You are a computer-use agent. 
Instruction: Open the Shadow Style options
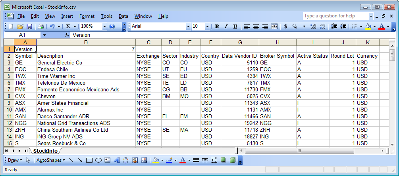pos(223,160)
